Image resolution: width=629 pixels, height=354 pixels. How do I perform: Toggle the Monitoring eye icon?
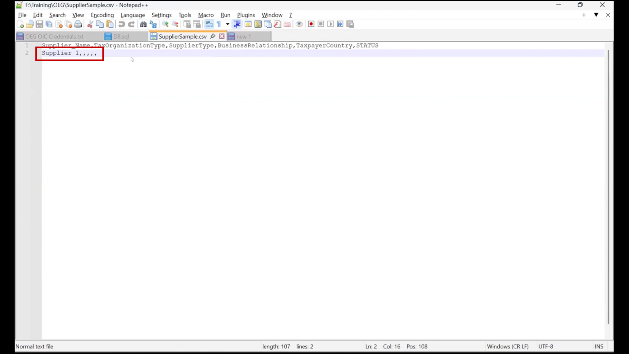299,24
